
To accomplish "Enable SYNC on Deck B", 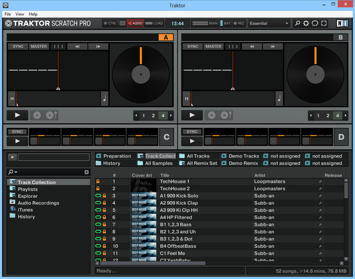I will coord(193,46).
